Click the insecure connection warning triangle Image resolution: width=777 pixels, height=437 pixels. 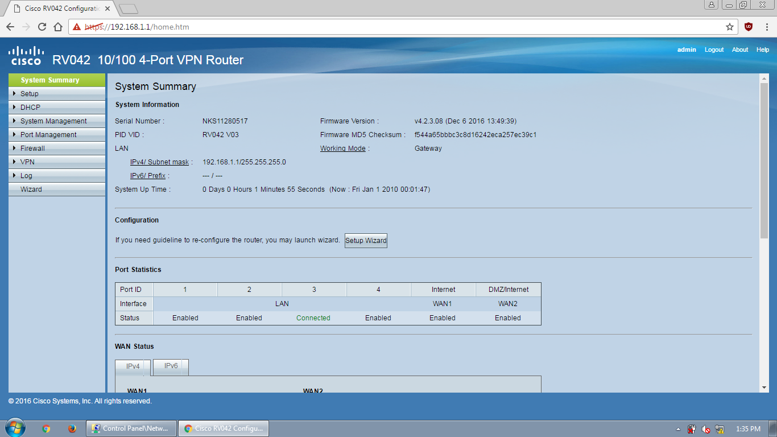pos(77,27)
